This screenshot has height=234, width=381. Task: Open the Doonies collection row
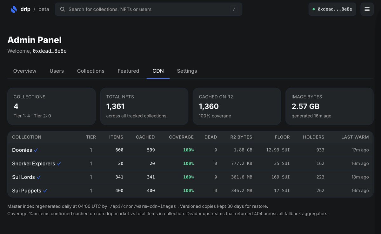pos(190,150)
